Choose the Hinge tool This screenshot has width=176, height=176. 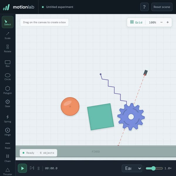8,132
